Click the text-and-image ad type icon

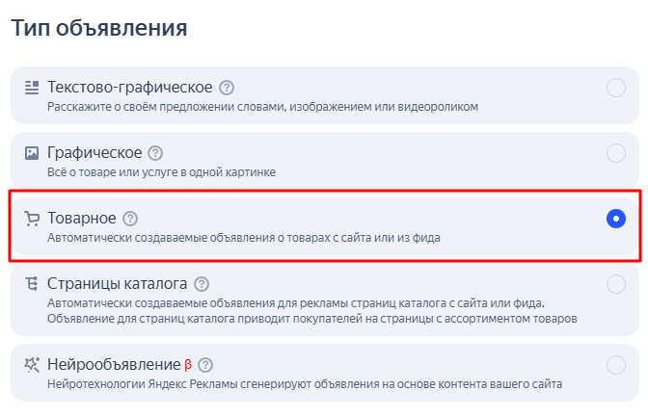coord(32,88)
